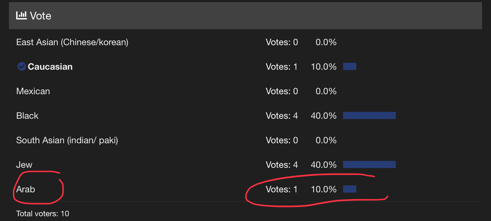
Task: Click the Caucasian 10% result bar
Action: [350, 66]
